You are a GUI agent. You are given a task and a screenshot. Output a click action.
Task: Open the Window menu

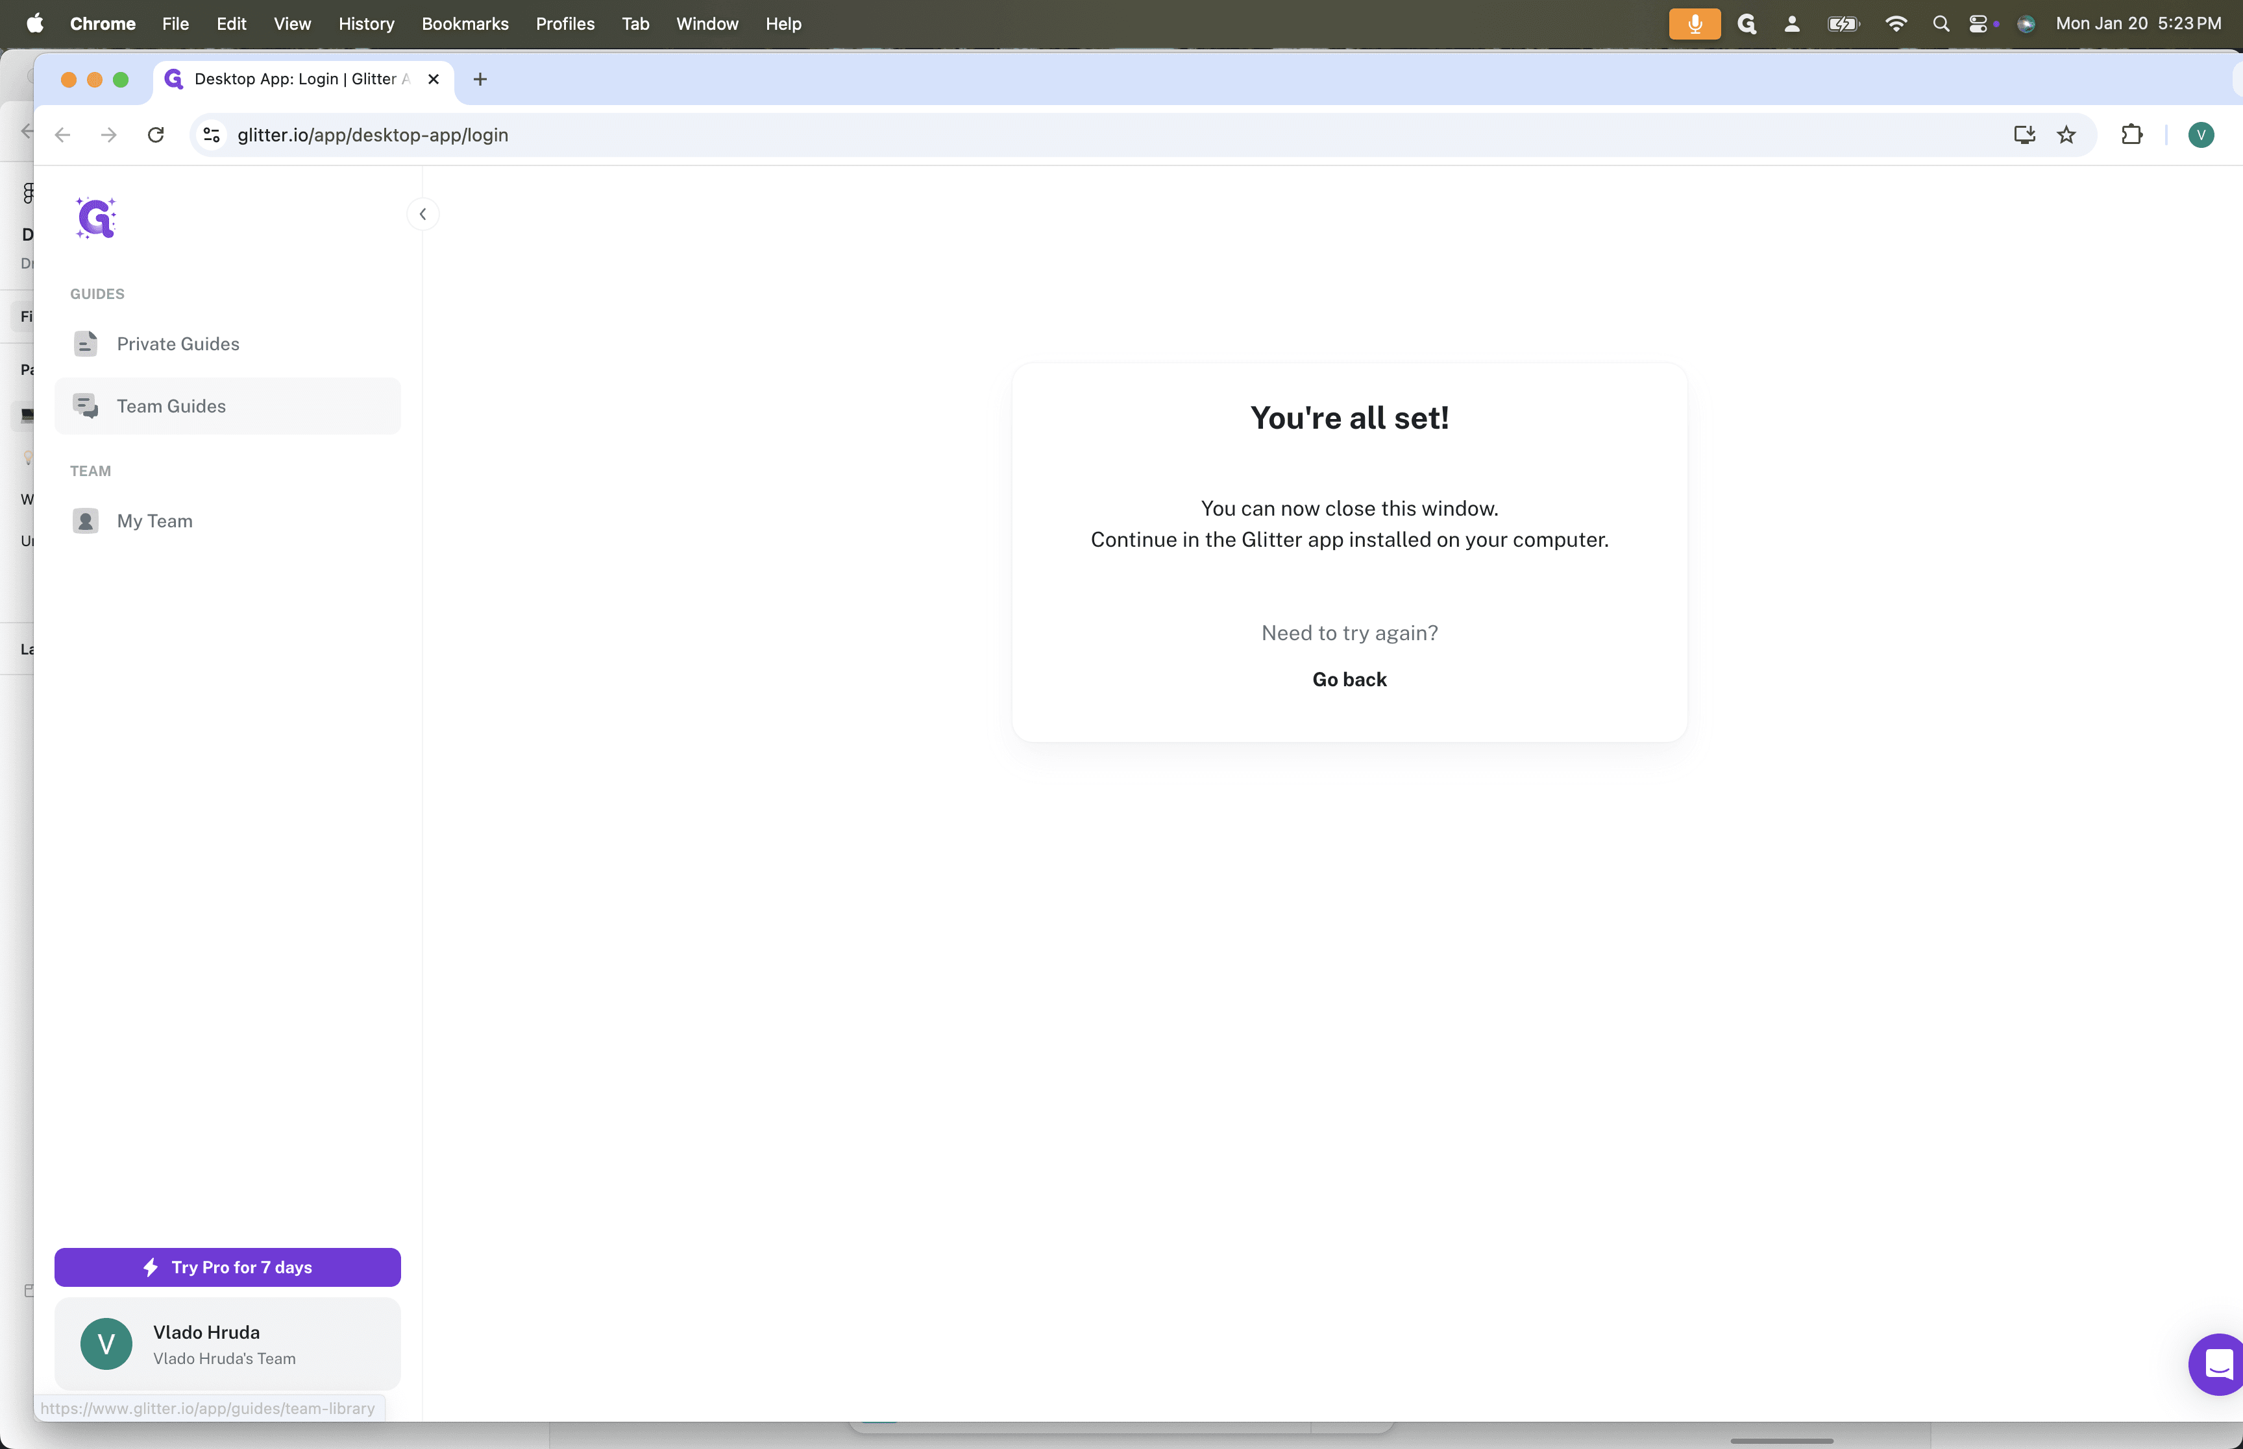tap(707, 23)
